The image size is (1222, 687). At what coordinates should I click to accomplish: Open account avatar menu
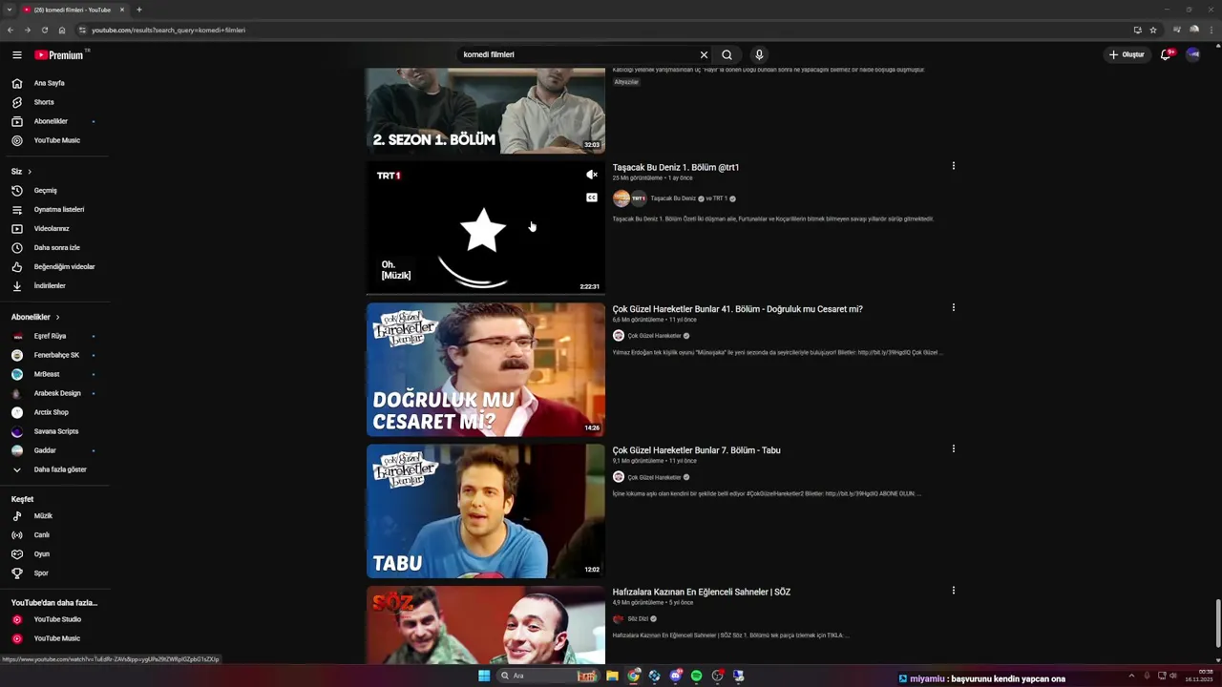(x=1192, y=54)
